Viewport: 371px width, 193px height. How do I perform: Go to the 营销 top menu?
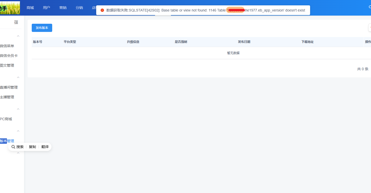click(x=63, y=8)
